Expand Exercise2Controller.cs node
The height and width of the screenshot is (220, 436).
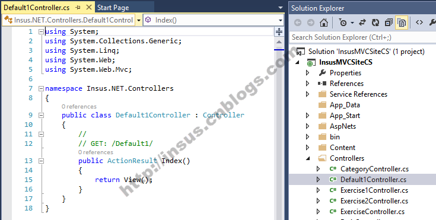319,201
